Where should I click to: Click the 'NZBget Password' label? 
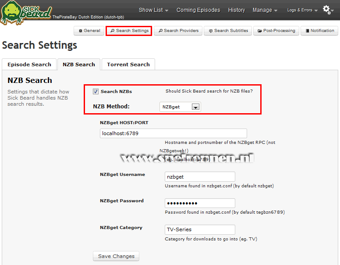coord(122,201)
